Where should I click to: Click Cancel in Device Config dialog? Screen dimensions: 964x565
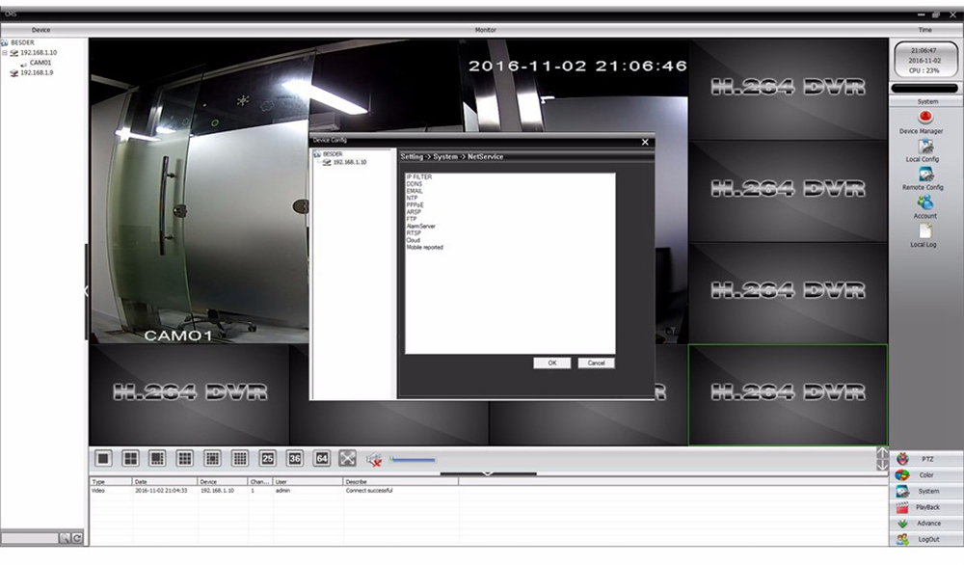tap(596, 363)
